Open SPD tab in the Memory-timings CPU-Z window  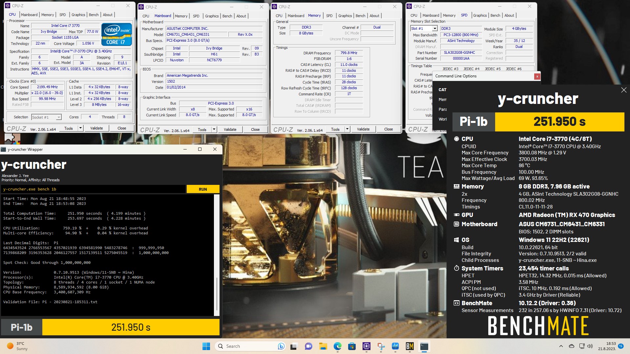click(x=329, y=16)
